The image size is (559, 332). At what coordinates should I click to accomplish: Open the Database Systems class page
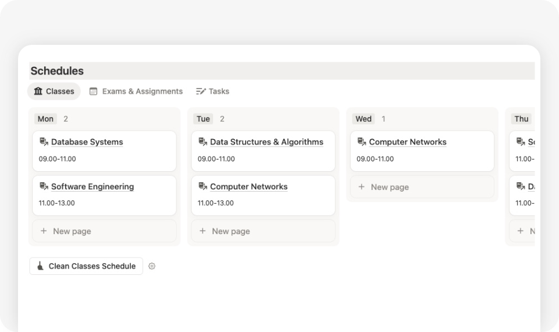87,142
